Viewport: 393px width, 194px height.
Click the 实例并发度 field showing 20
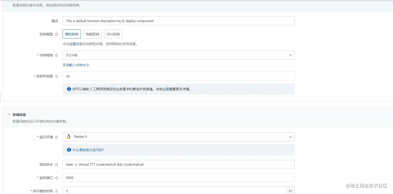point(178,76)
